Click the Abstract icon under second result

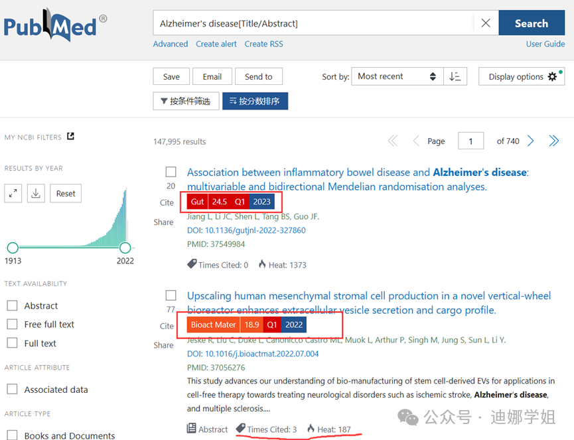[192, 428]
